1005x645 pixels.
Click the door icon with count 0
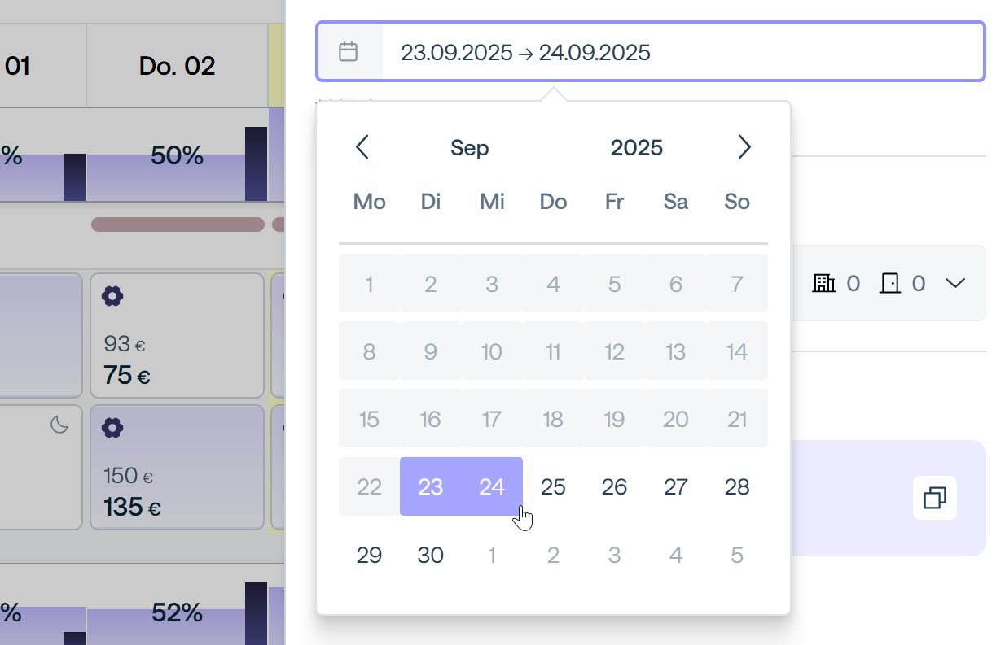[x=890, y=283]
